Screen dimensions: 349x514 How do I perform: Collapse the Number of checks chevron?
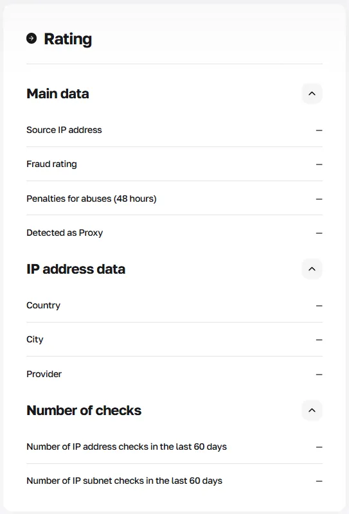point(312,411)
